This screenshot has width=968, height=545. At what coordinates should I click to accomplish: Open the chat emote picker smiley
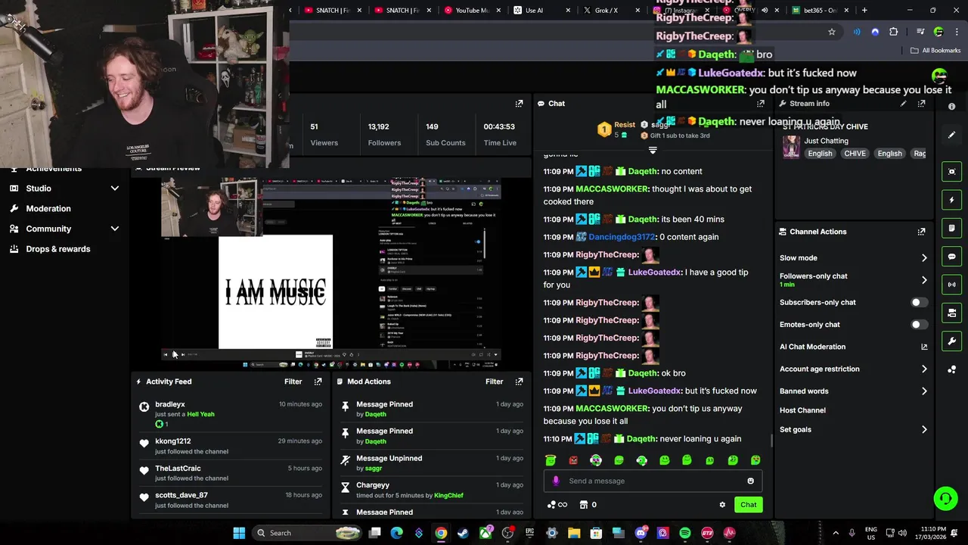pyautogui.click(x=750, y=481)
